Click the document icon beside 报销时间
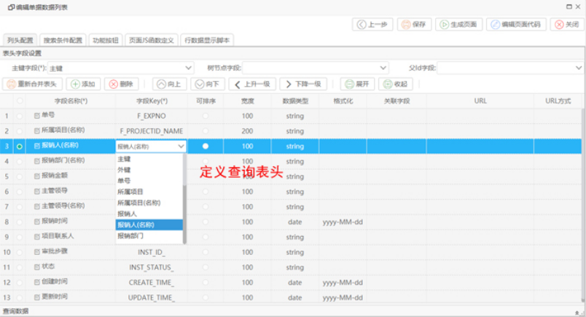586x317 pixels. point(37,222)
